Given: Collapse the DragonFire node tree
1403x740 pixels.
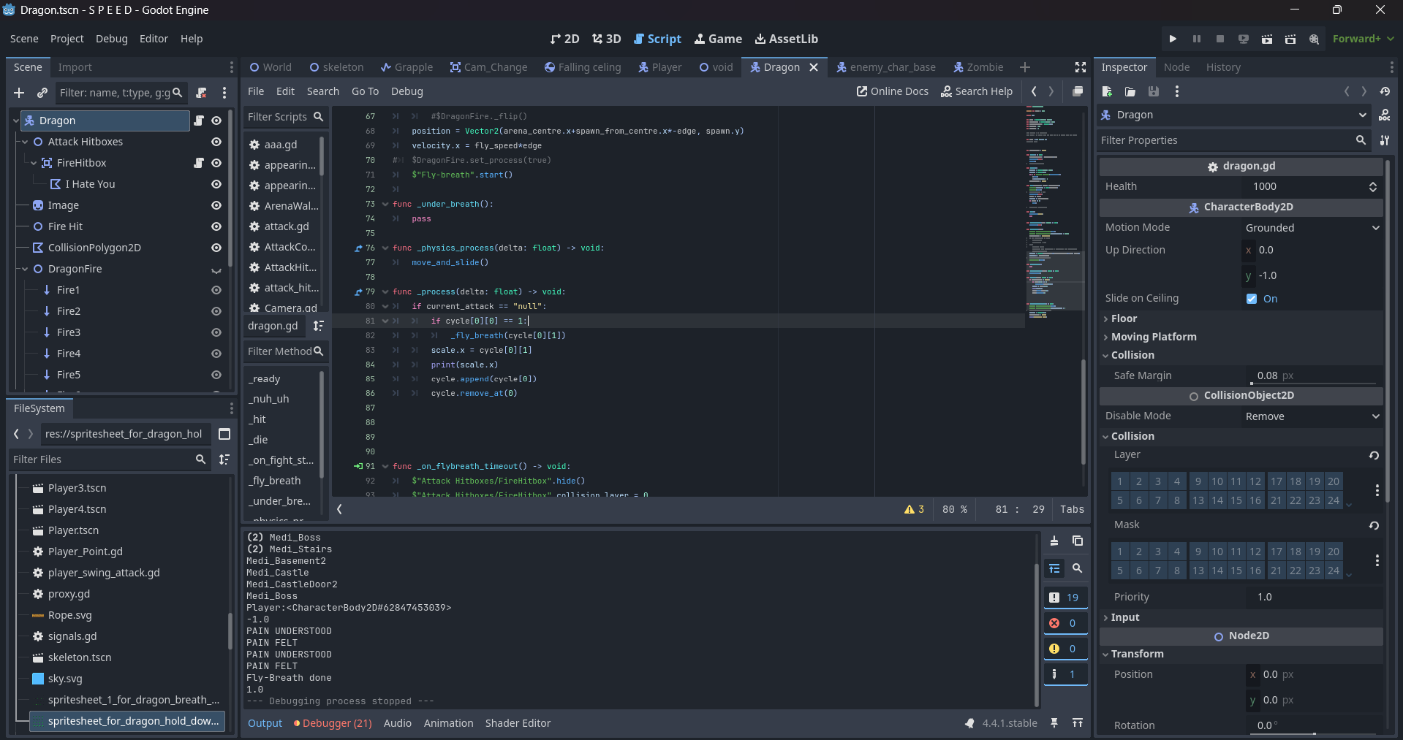Looking at the screenshot, I should click(x=25, y=269).
